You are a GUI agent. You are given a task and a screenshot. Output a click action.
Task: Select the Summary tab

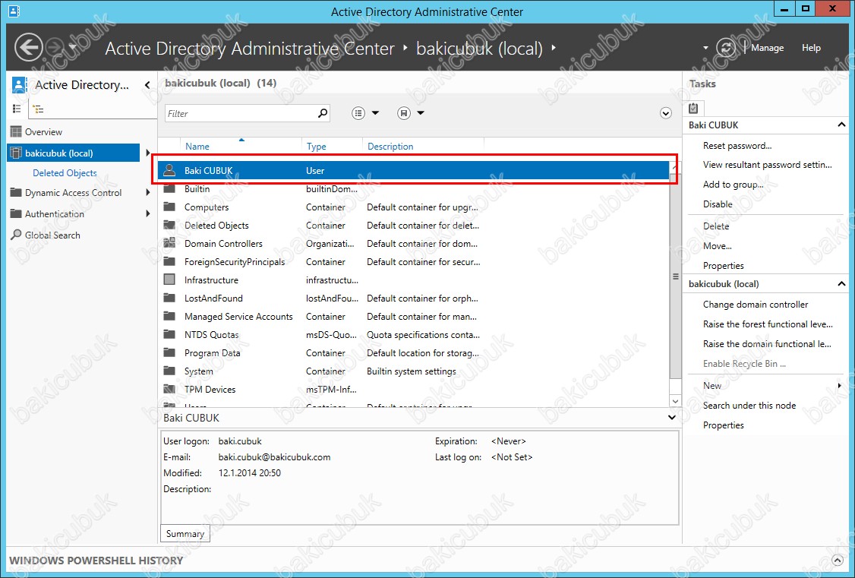pos(185,534)
